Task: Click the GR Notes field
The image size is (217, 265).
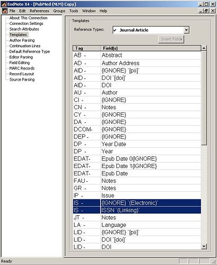Action: [x=151, y=188]
